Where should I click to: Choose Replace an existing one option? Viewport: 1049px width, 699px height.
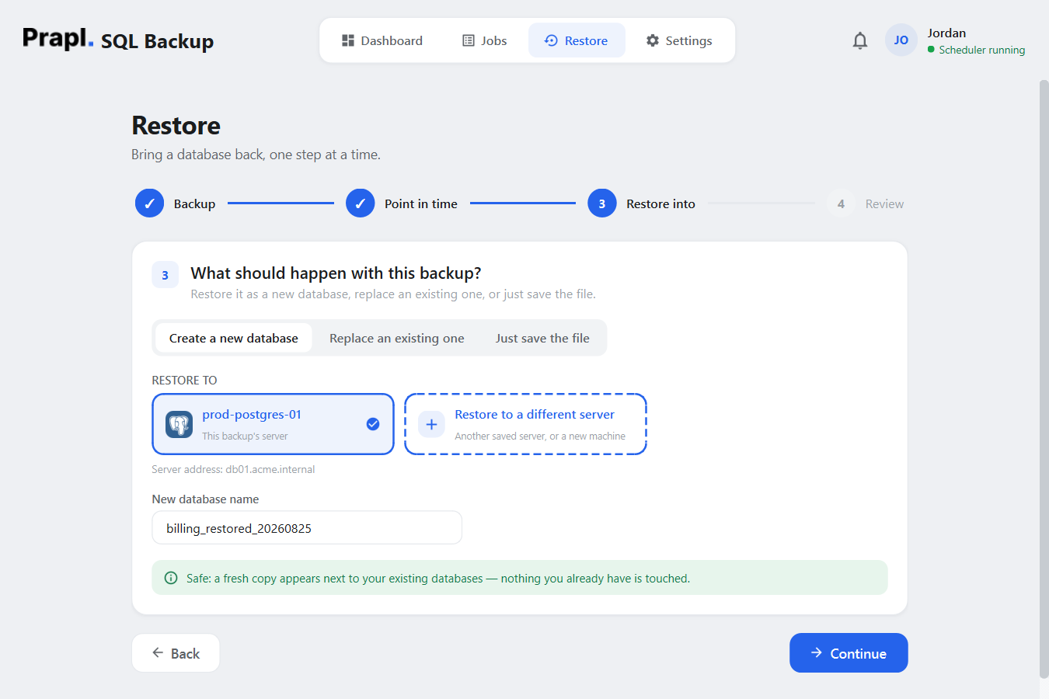pyautogui.click(x=397, y=338)
